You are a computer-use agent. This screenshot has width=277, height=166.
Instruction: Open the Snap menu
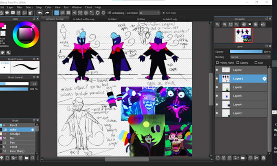[39, 7]
